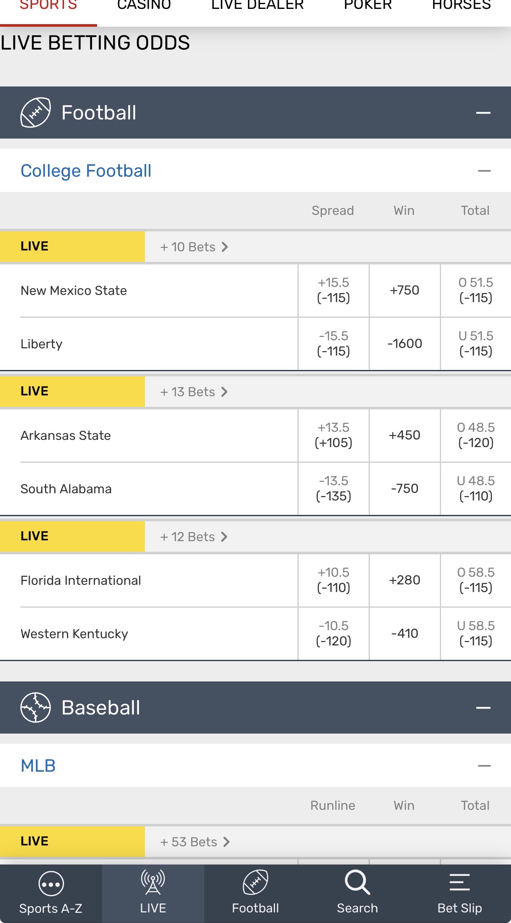Collapse the Baseball section
Screen dimensions: 511x923
483,708
